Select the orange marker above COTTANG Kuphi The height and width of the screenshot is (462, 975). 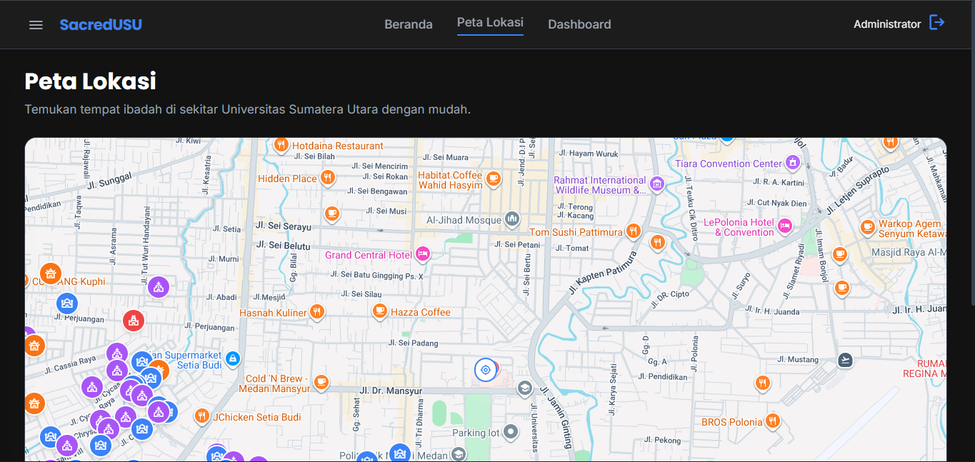[x=49, y=273]
